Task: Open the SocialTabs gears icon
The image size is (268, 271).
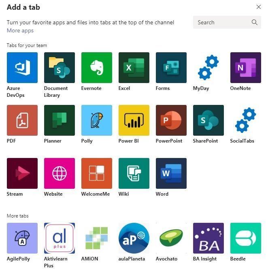Action: (246, 120)
